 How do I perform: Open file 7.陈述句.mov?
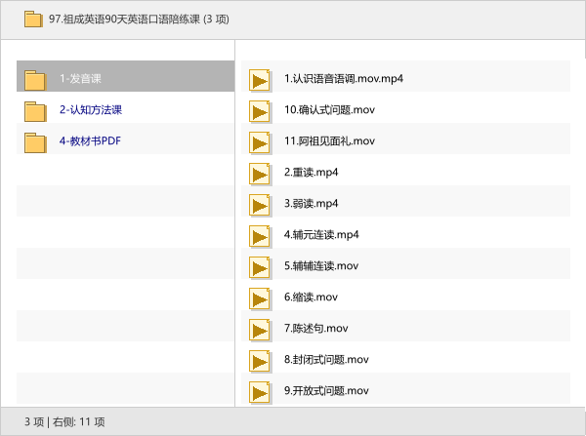point(315,329)
